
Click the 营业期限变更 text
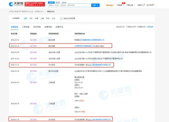pyautogui.click(x=79, y=77)
